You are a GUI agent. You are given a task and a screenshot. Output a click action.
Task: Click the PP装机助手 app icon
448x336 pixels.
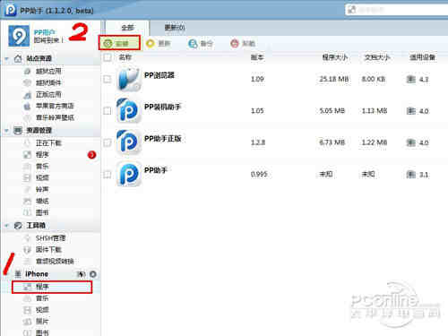click(128, 111)
